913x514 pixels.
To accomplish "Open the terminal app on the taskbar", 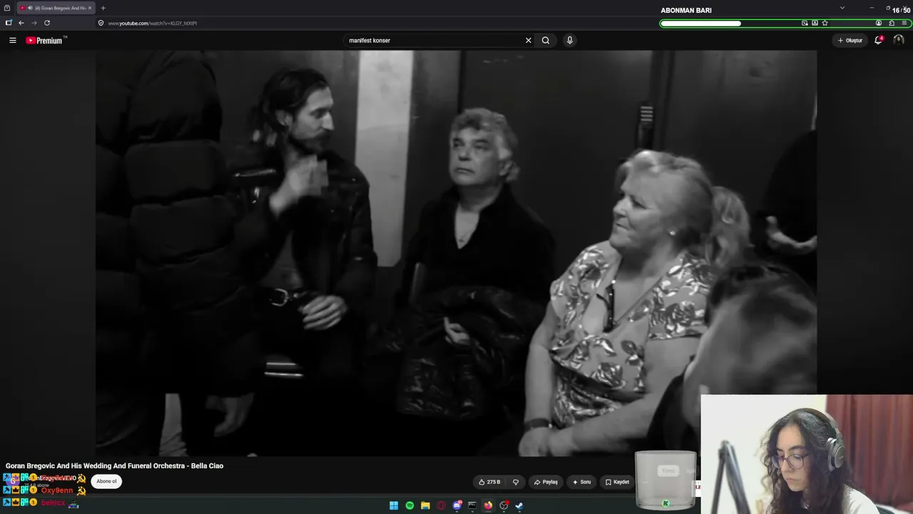I will click(x=472, y=505).
